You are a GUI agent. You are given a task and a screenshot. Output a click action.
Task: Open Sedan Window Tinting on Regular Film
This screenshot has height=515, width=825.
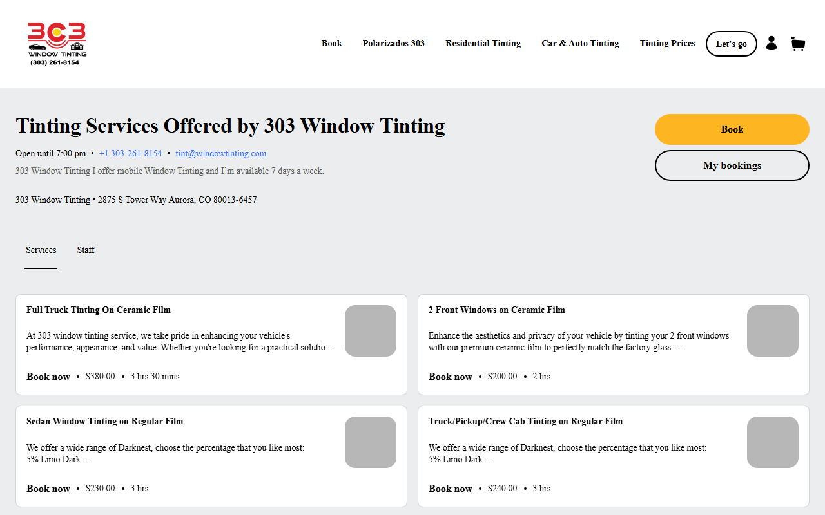tap(105, 421)
